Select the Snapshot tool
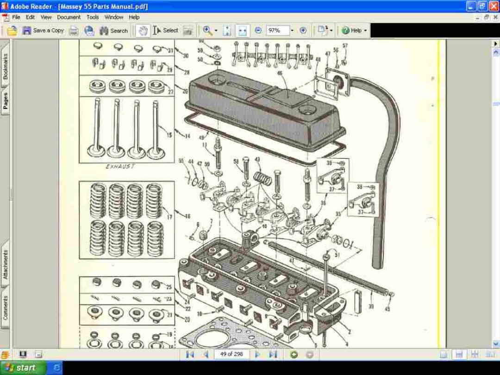This screenshot has height=375, width=500. [187, 31]
